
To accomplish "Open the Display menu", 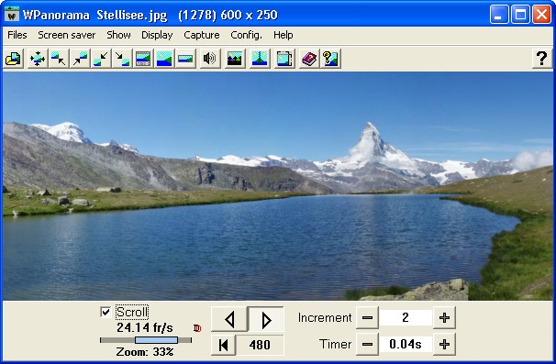I will point(157,35).
